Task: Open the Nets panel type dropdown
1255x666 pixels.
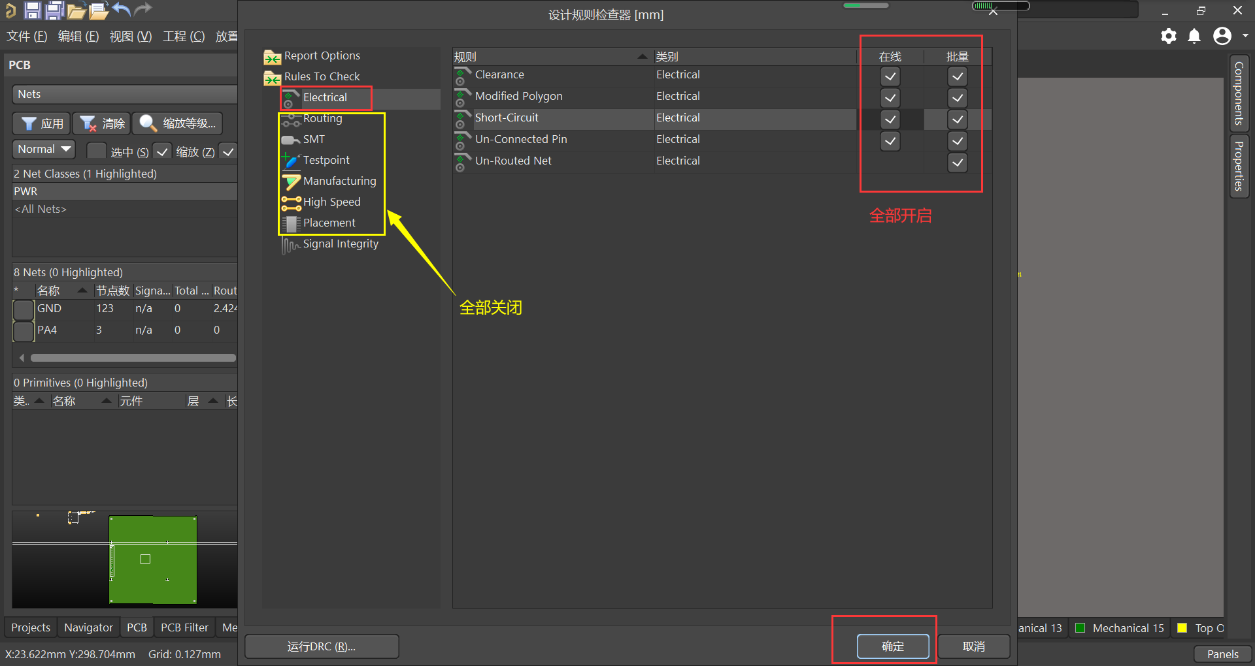Action: (124, 94)
